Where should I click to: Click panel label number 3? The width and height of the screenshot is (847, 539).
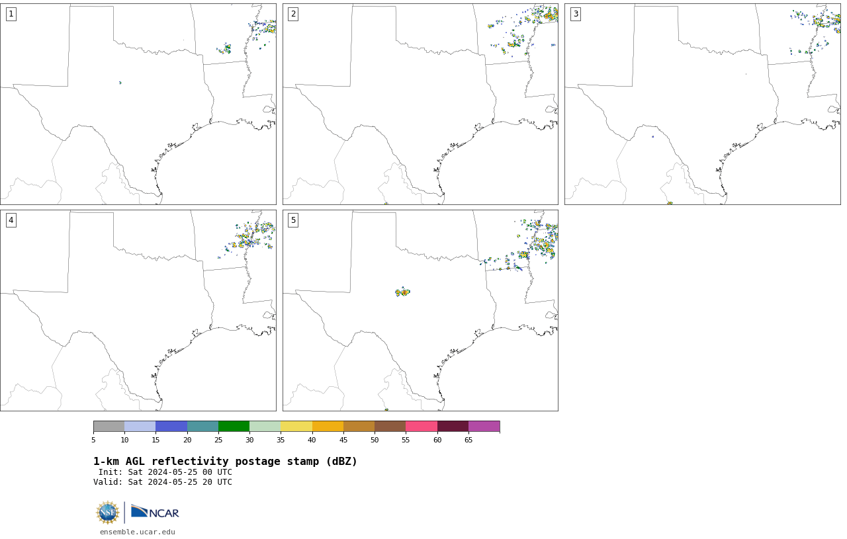pyautogui.click(x=576, y=14)
